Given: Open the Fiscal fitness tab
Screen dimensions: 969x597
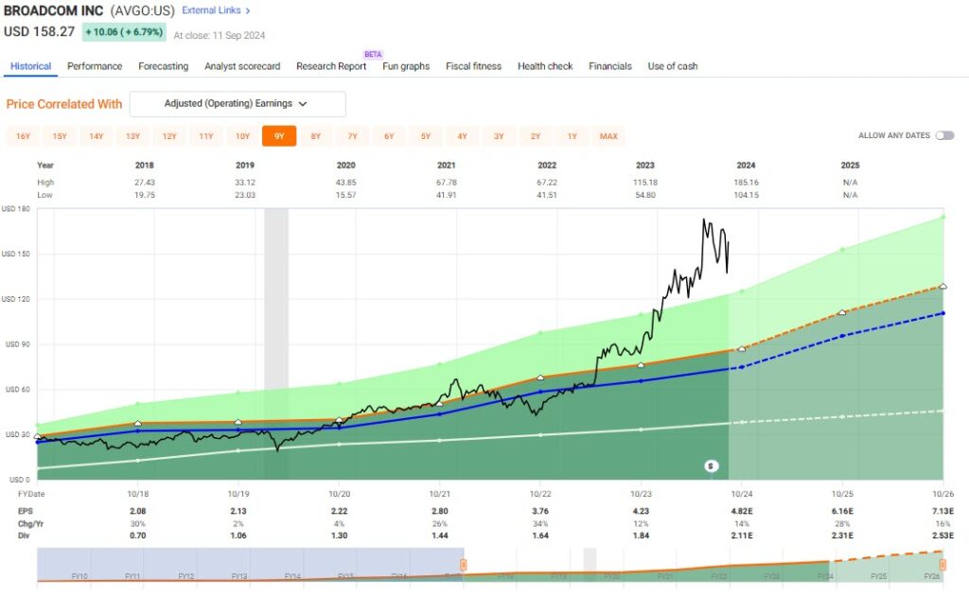Looking at the screenshot, I should click(x=473, y=66).
